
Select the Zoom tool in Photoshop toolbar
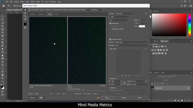coord(2,78)
